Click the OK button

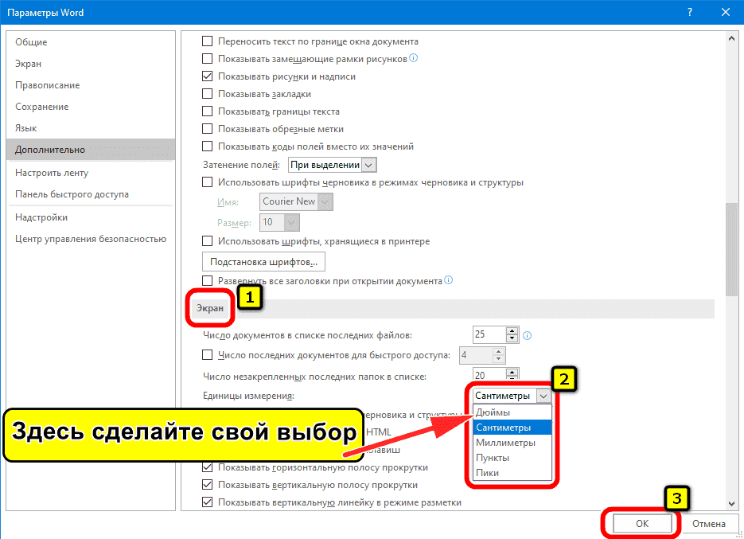(641, 524)
